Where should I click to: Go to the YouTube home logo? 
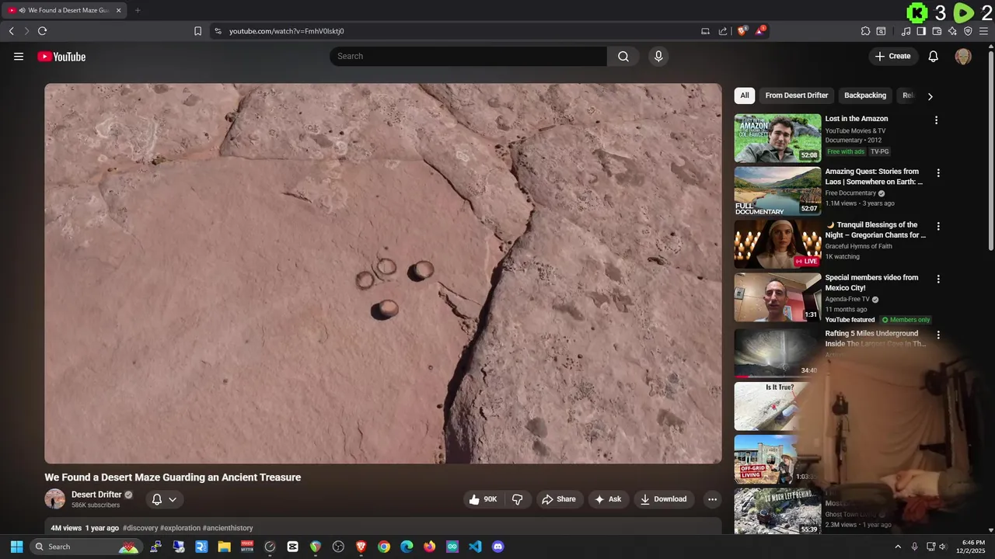pos(61,57)
